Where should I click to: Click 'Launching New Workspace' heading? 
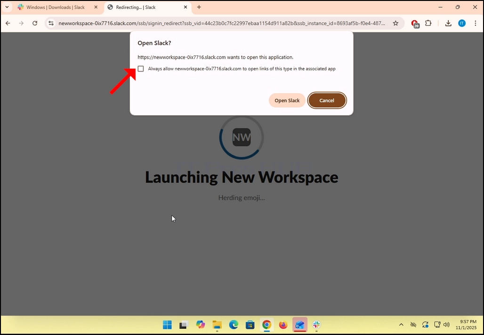tap(242, 177)
